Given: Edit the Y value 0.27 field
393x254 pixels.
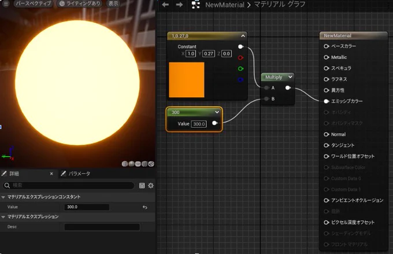Looking at the screenshot, I should coord(209,53).
